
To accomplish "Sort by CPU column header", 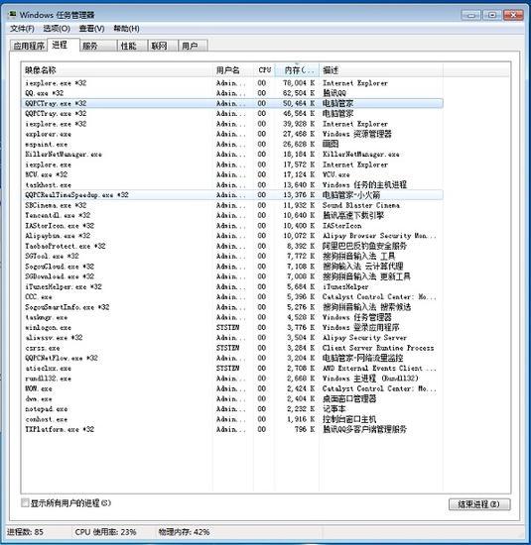I will coord(264,70).
